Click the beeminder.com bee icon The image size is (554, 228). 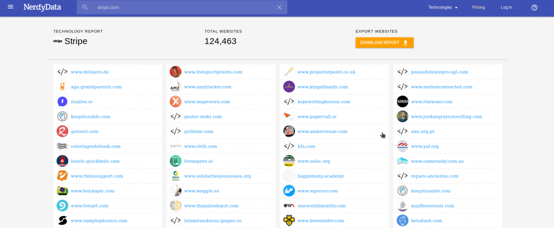tap(289, 220)
